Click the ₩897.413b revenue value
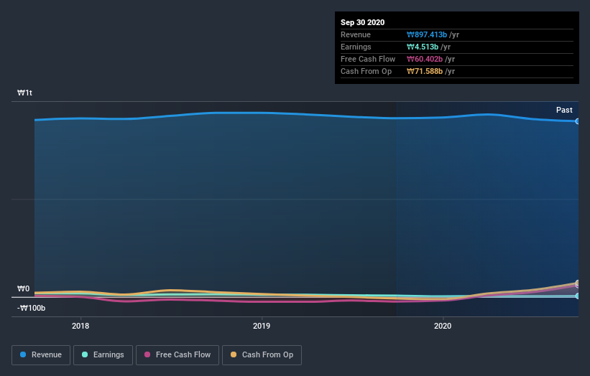The height and width of the screenshot is (376, 590). click(427, 34)
